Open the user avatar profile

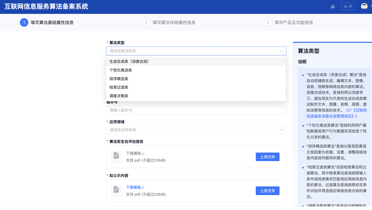click(364, 6)
